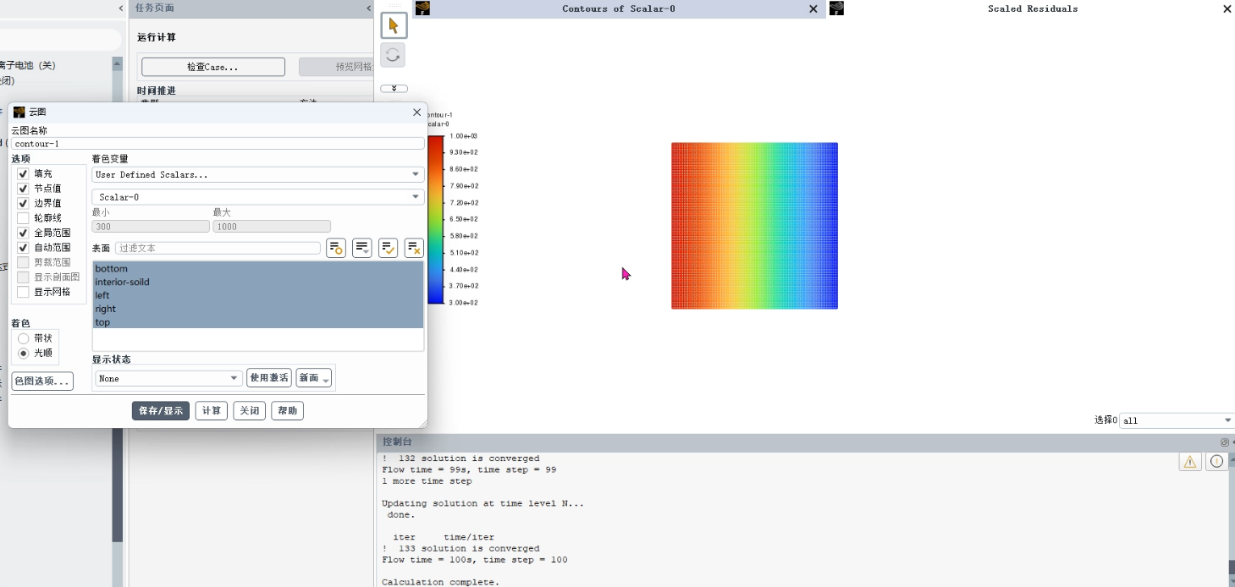Select top in the surfaces list
This screenshot has width=1235, height=587.
(257, 322)
